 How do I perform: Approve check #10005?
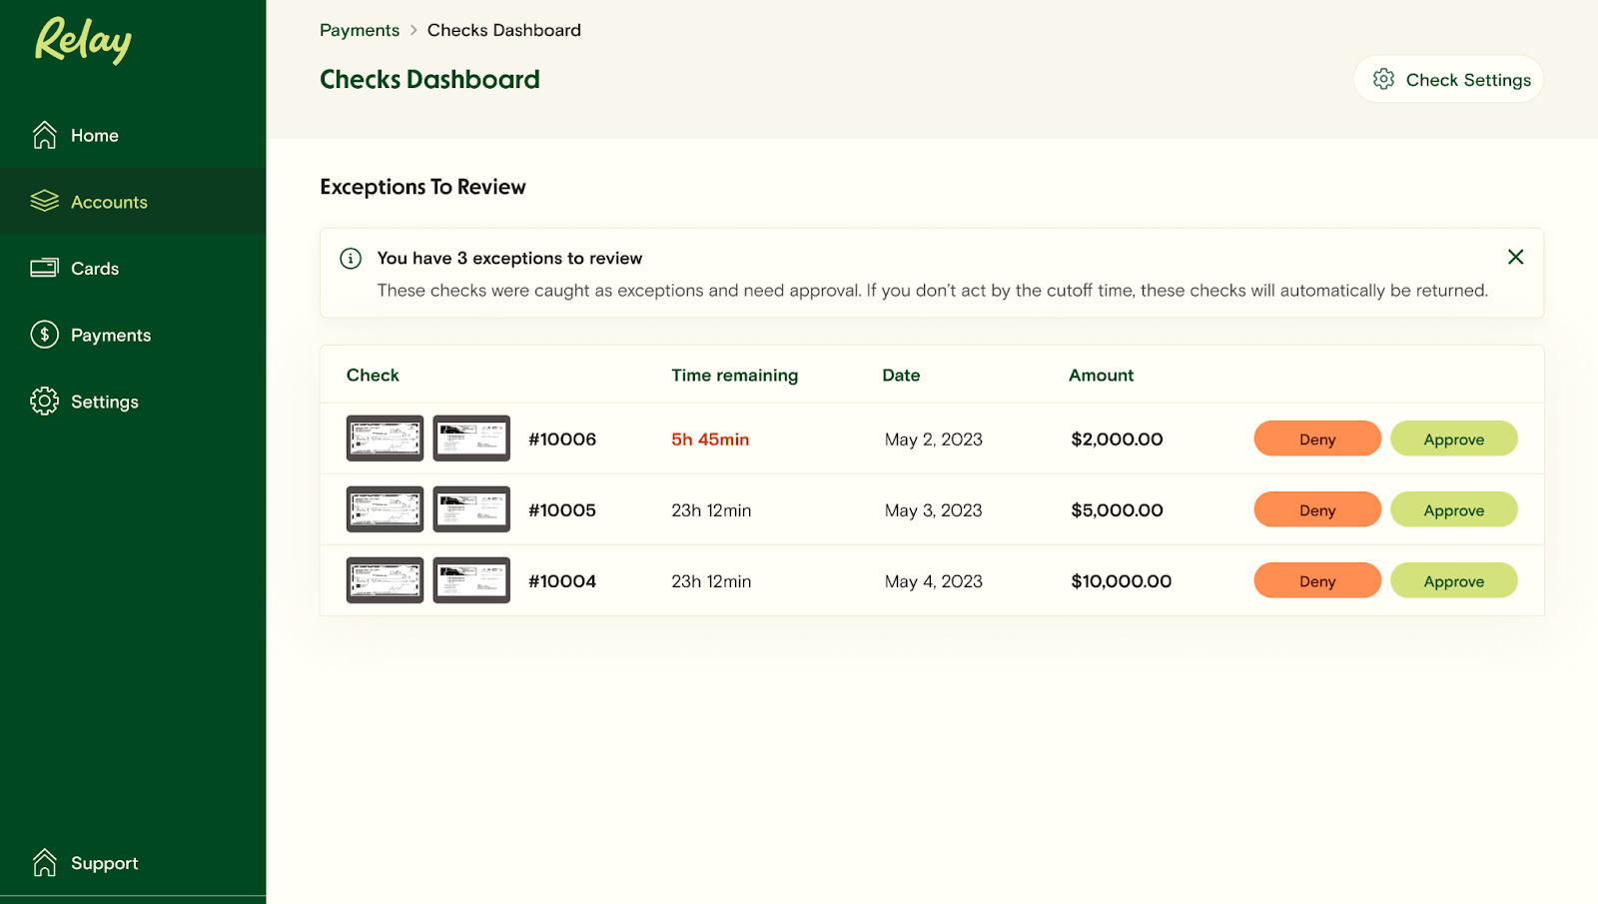1453,509
